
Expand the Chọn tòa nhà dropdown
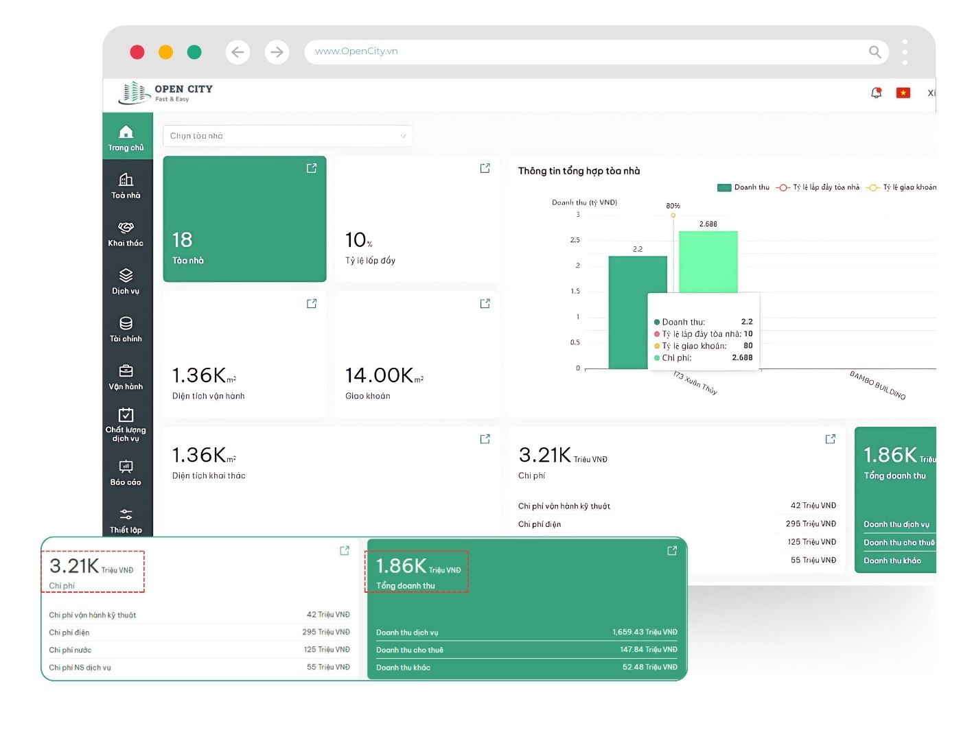[x=288, y=136]
